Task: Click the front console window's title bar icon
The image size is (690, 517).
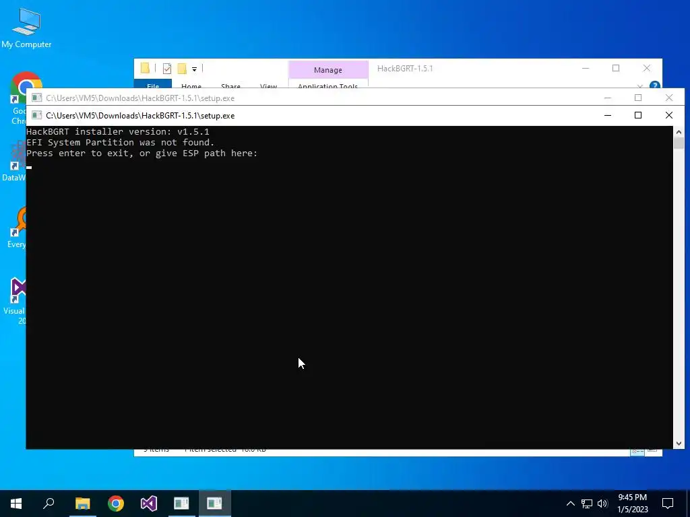Action: coord(37,116)
